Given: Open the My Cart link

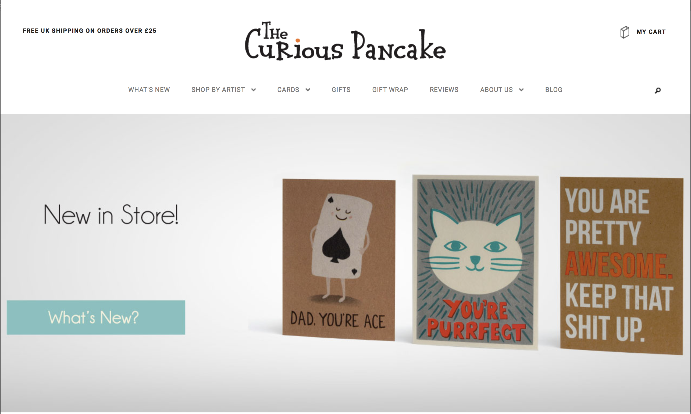Looking at the screenshot, I should click(651, 32).
